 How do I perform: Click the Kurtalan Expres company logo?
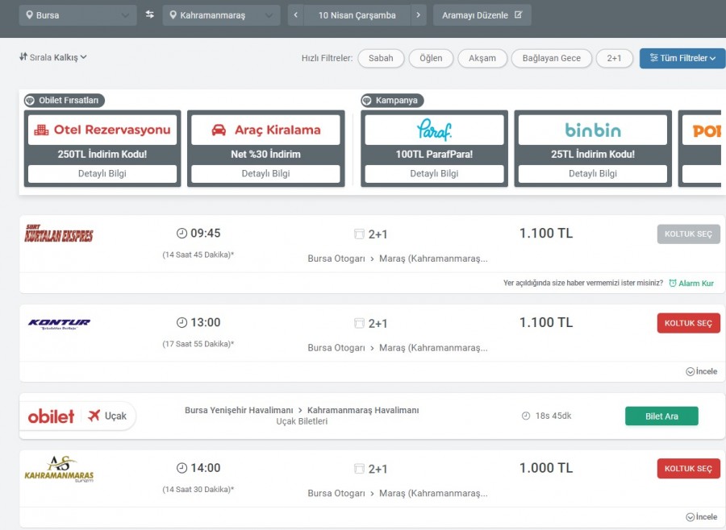[59, 234]
